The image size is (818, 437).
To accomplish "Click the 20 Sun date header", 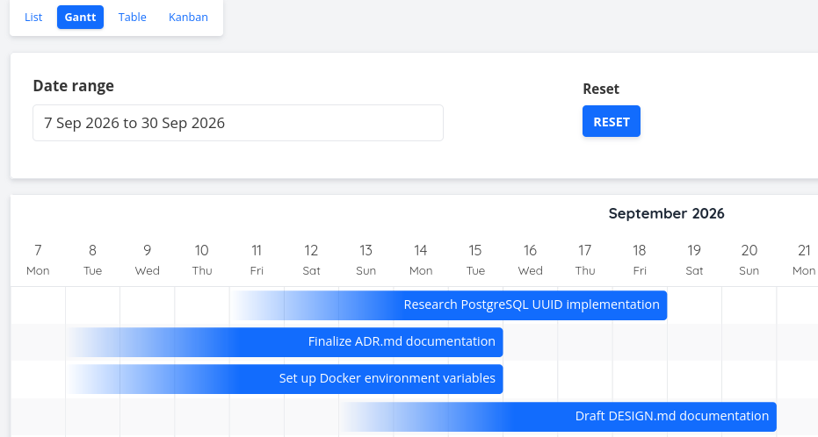I will [x=749, y=260].
